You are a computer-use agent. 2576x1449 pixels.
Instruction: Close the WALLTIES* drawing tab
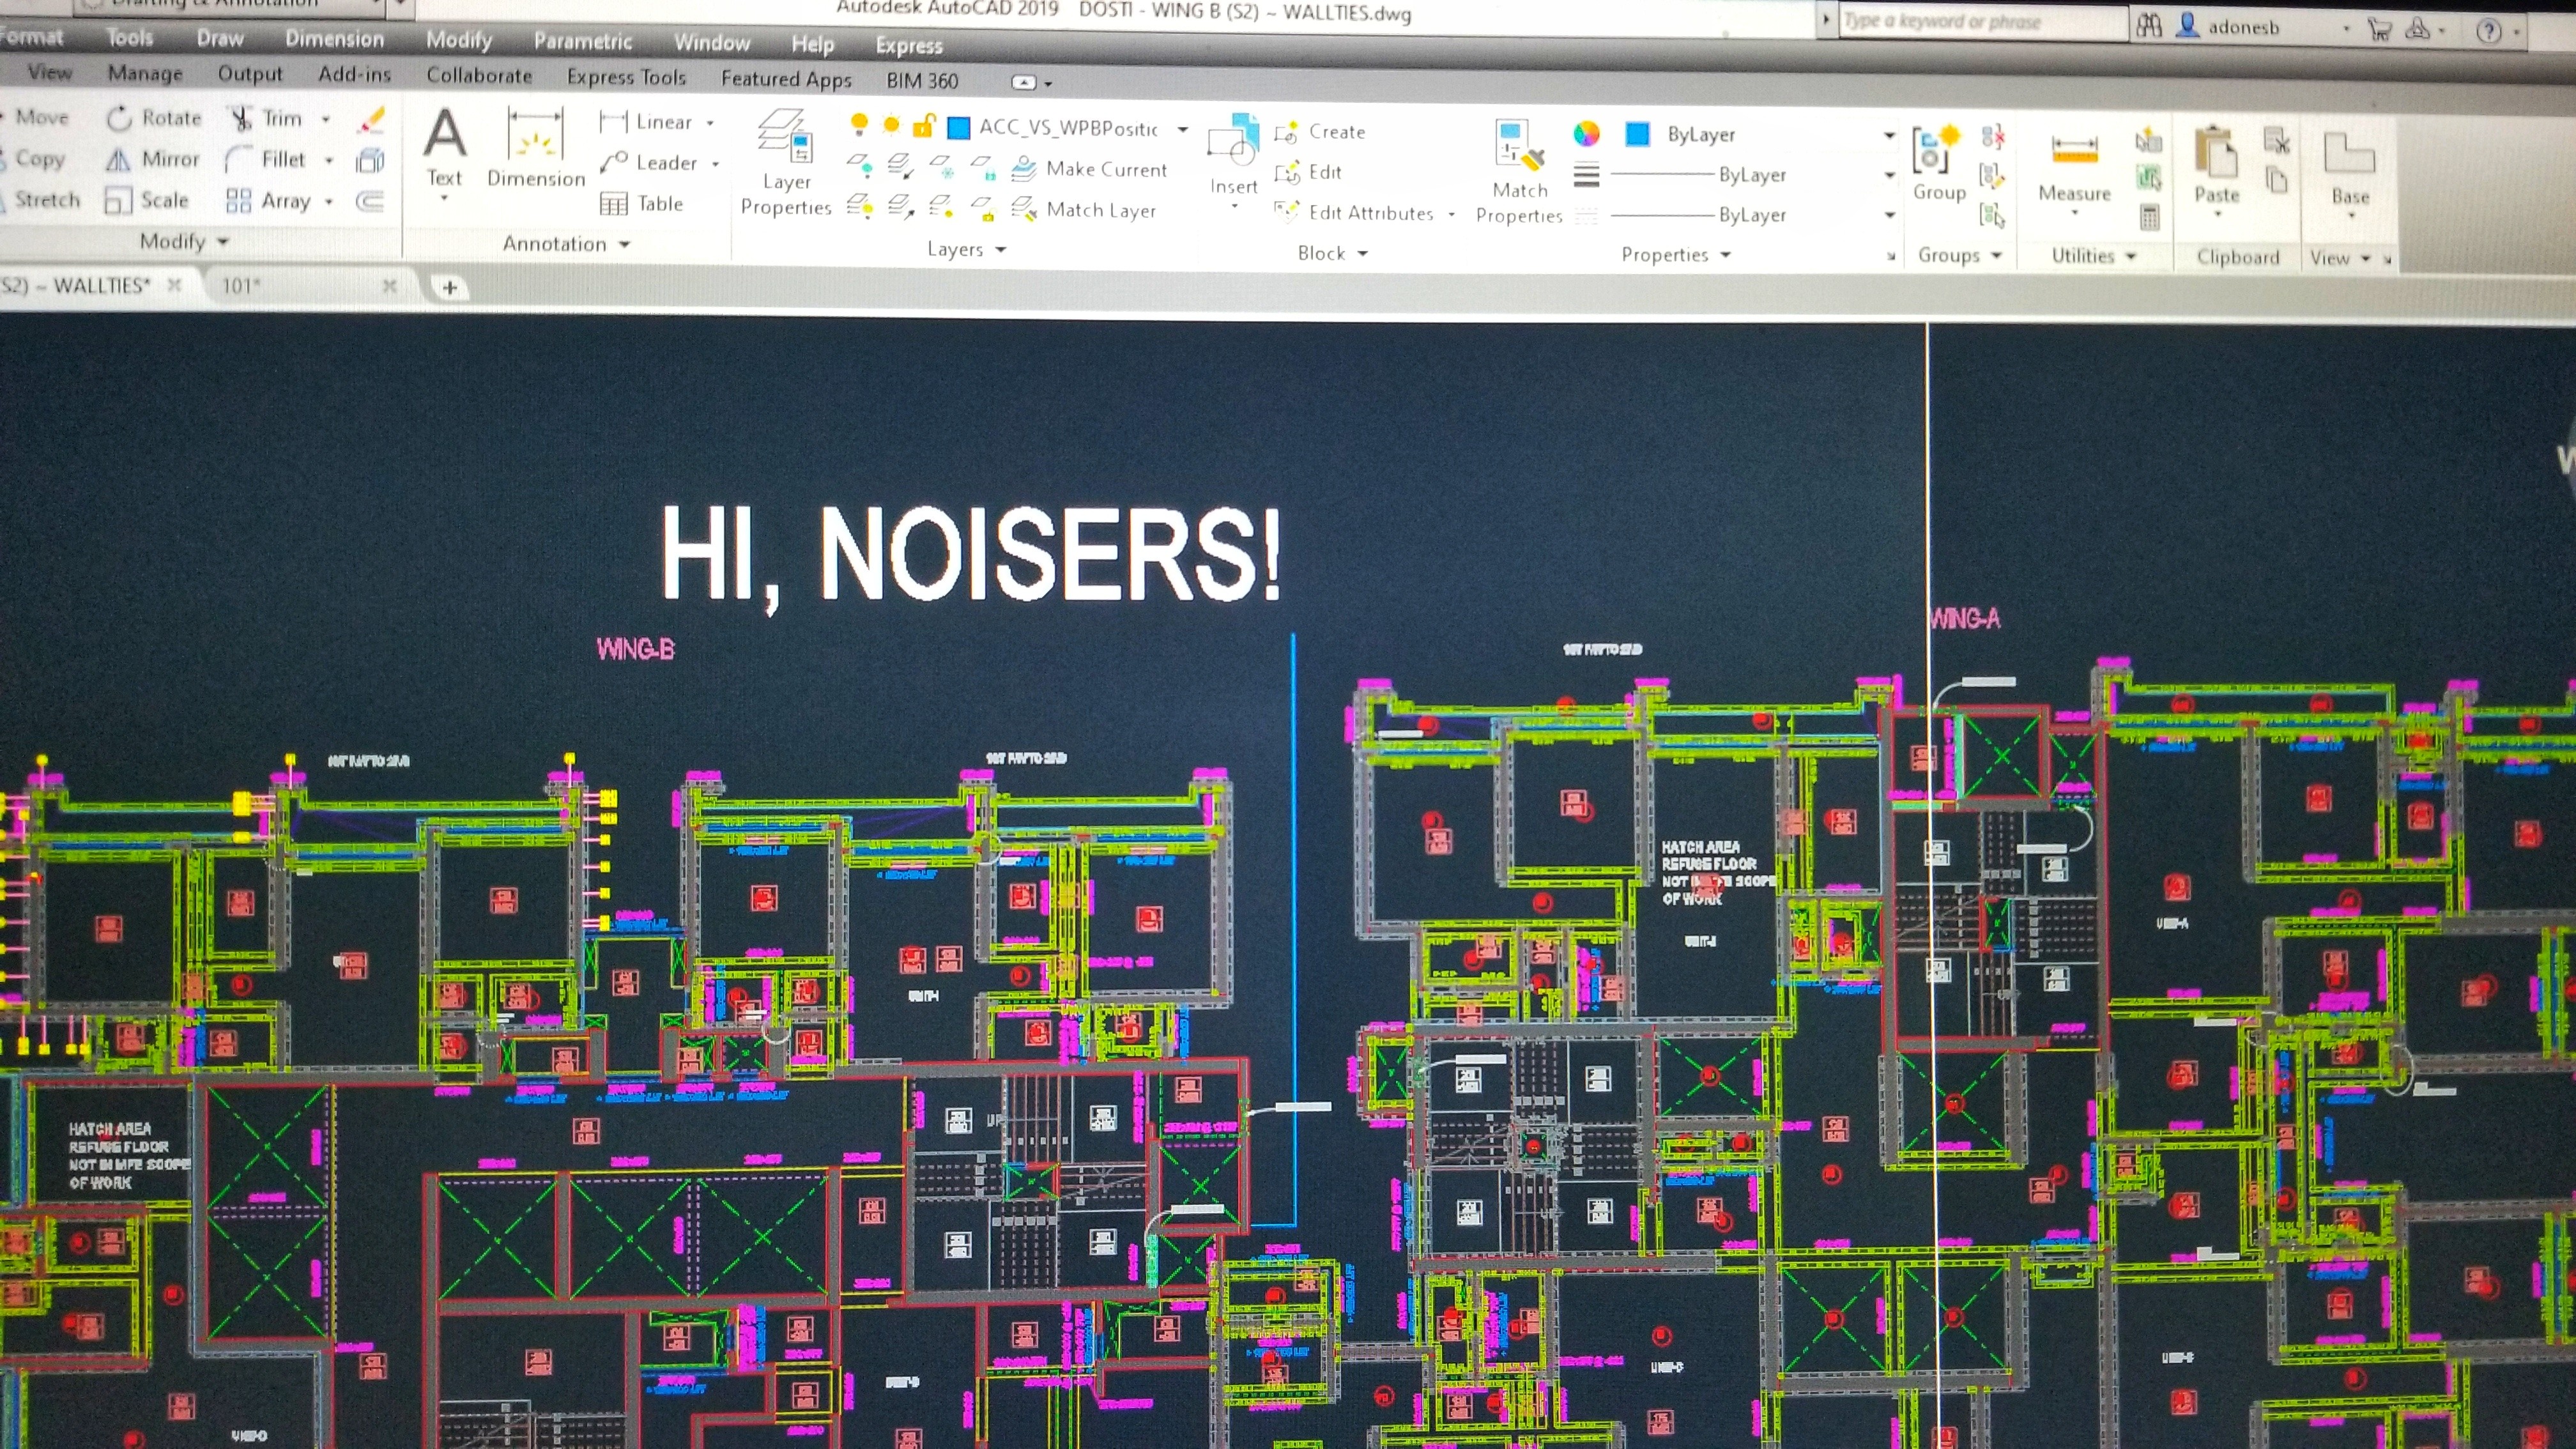point(174,285)
